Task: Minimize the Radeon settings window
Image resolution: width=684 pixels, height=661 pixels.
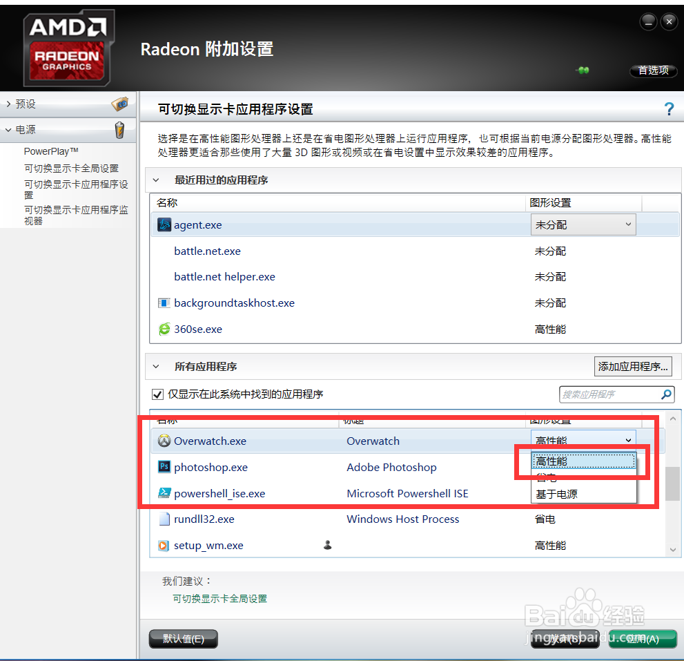Action: point(648,21)
